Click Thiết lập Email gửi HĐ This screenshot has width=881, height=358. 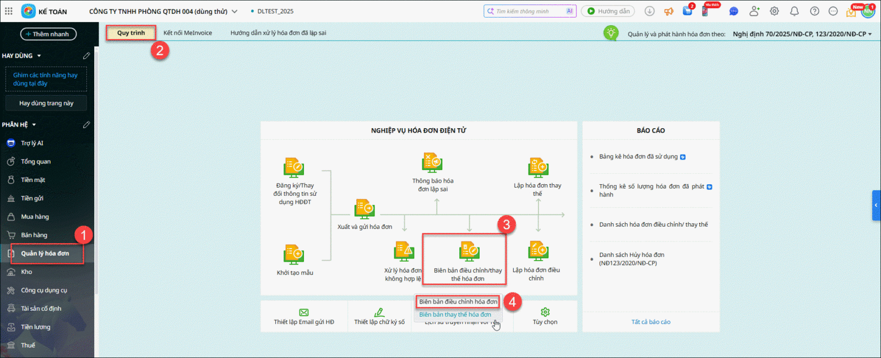click(x=304, y=317)
